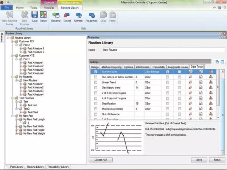
Task: Click the help globe icon near the title bar
Action: pos(219,8)
